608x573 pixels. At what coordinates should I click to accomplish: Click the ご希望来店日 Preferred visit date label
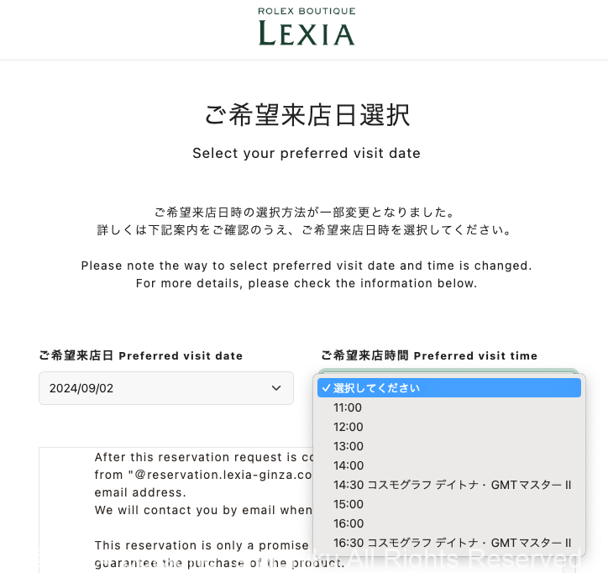[x=140, y=355]
